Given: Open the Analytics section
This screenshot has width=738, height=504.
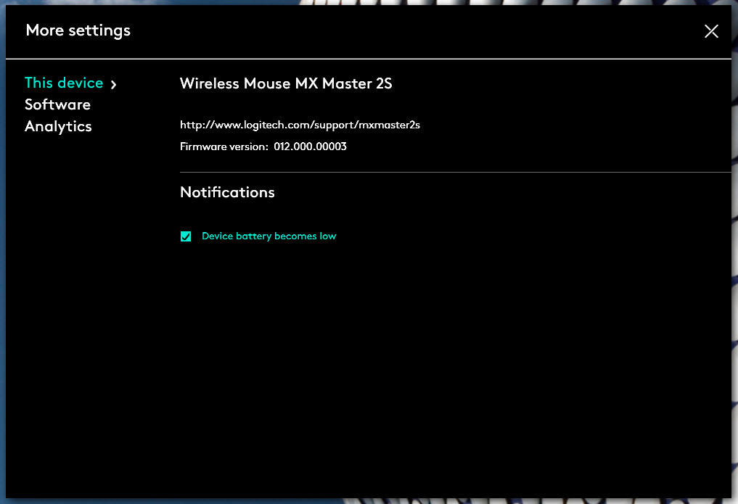Looking at the screenshot, I should tap(58, 126).
